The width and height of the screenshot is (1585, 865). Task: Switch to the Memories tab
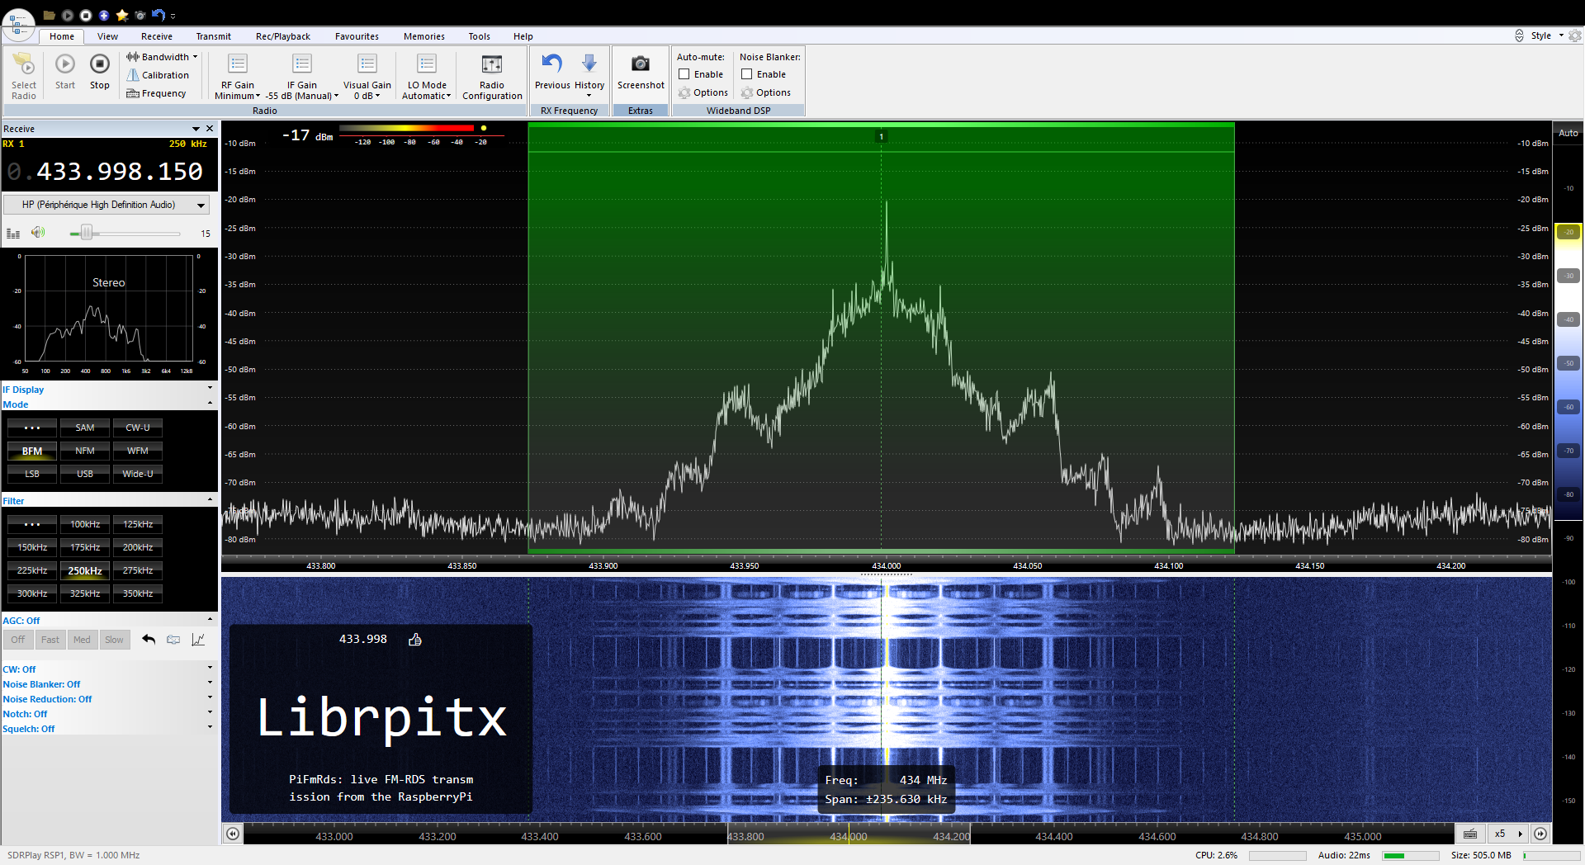point(423,36)
